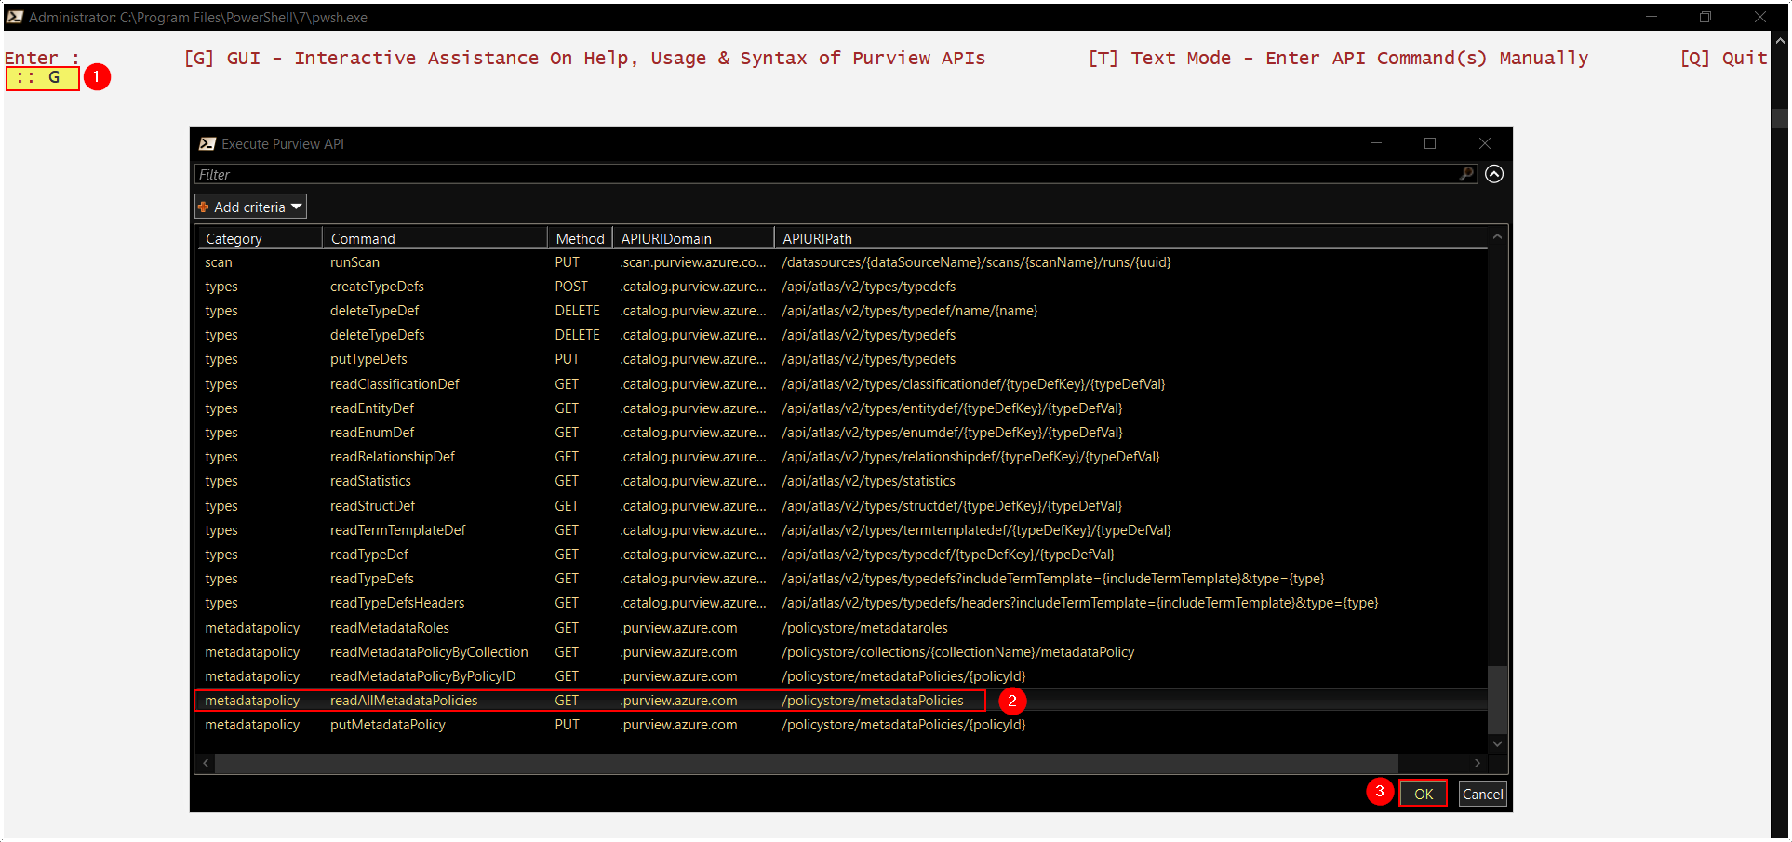This screenshot has width=1792, height=842.
Task: Minimize the Execute Purview API dialog
Action: 1376,143
